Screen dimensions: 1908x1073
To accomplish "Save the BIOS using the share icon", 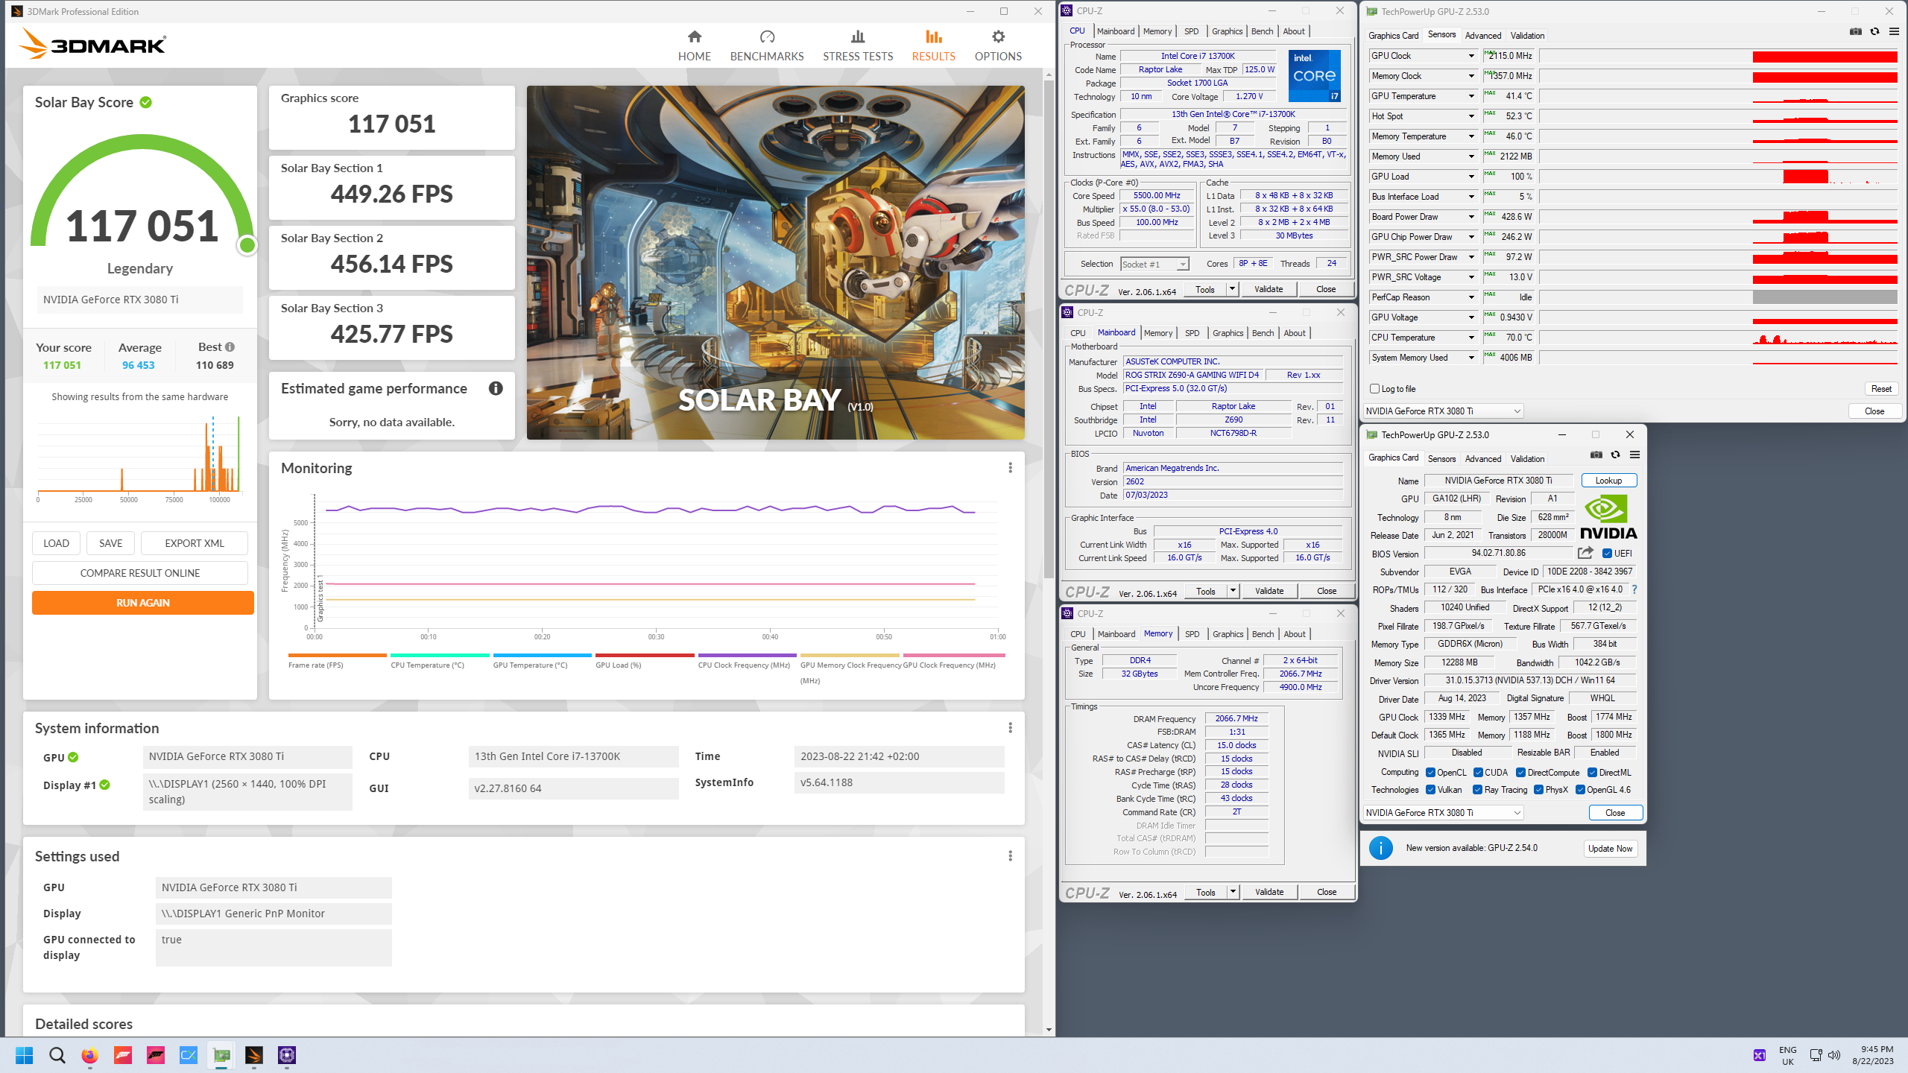I will click(1585, 553).
